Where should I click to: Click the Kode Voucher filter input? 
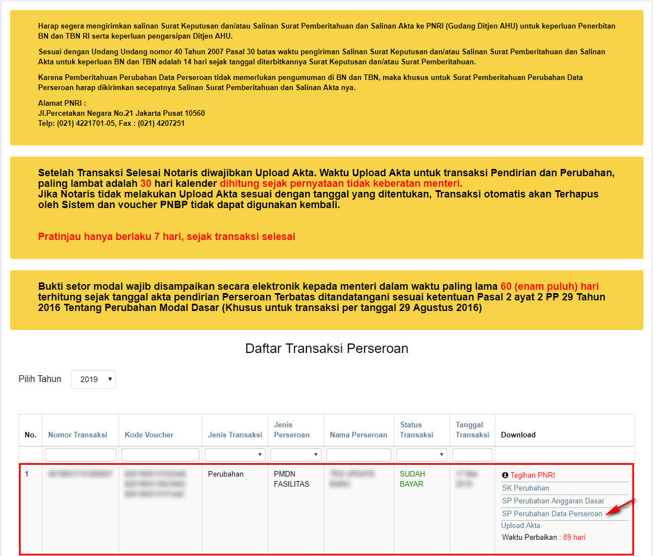(x=160, y=455)
